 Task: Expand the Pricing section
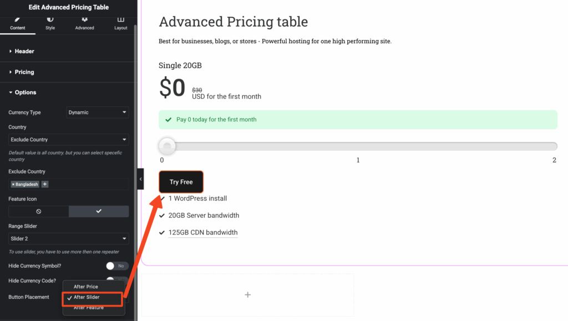24,72
